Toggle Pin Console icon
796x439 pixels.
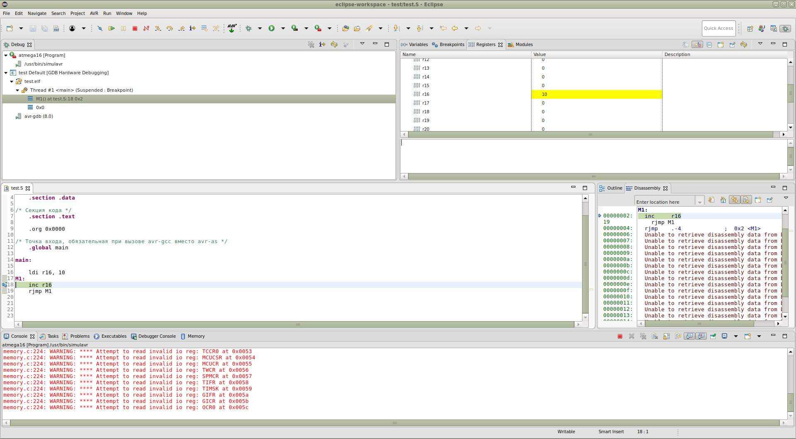pos(713,336)
